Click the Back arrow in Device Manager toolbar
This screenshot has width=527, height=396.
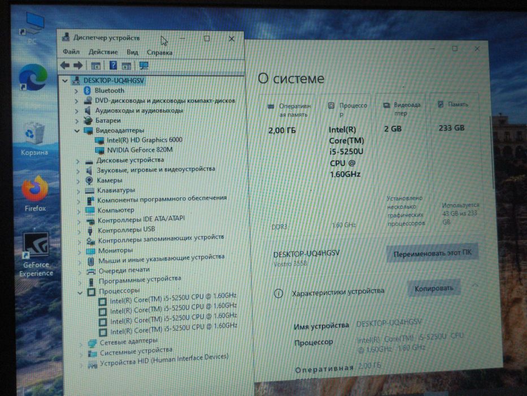click(65, 65)
